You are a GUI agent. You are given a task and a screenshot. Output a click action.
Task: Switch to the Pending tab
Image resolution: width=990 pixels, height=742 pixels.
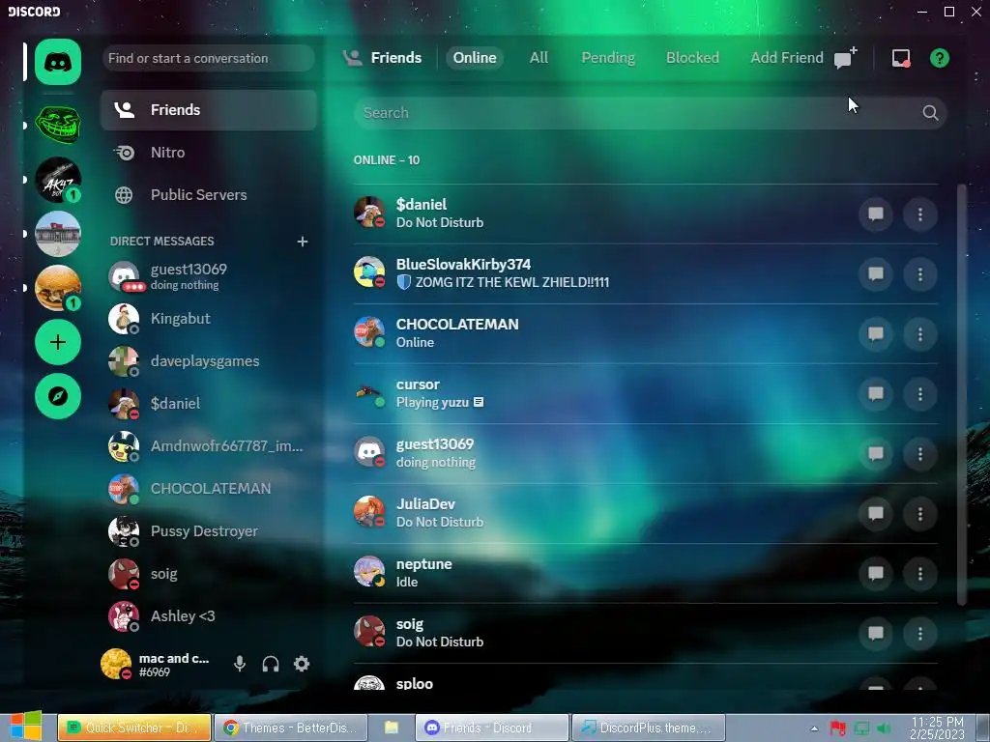608,57
